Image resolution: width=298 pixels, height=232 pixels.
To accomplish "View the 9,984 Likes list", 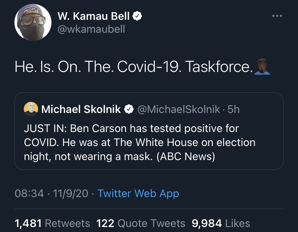I will pos(221,223).
